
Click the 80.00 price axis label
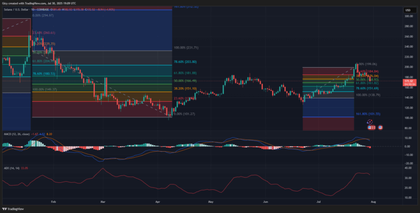(409, 128)
